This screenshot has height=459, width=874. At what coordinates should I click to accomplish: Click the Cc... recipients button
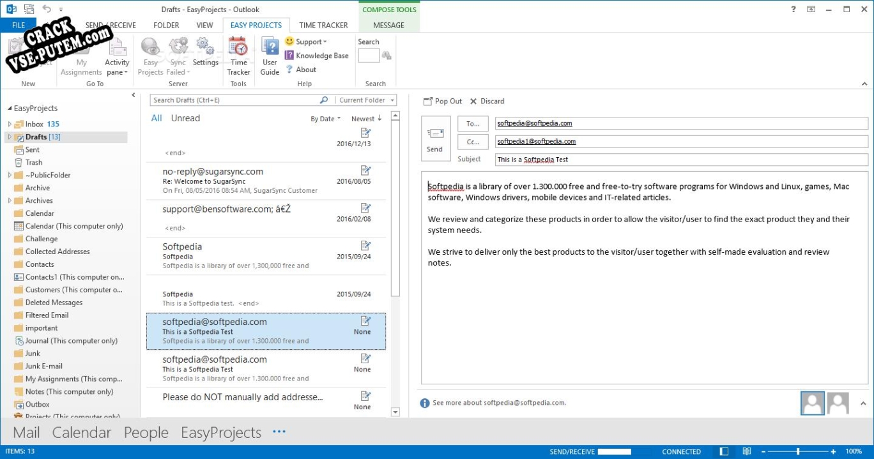473,142
